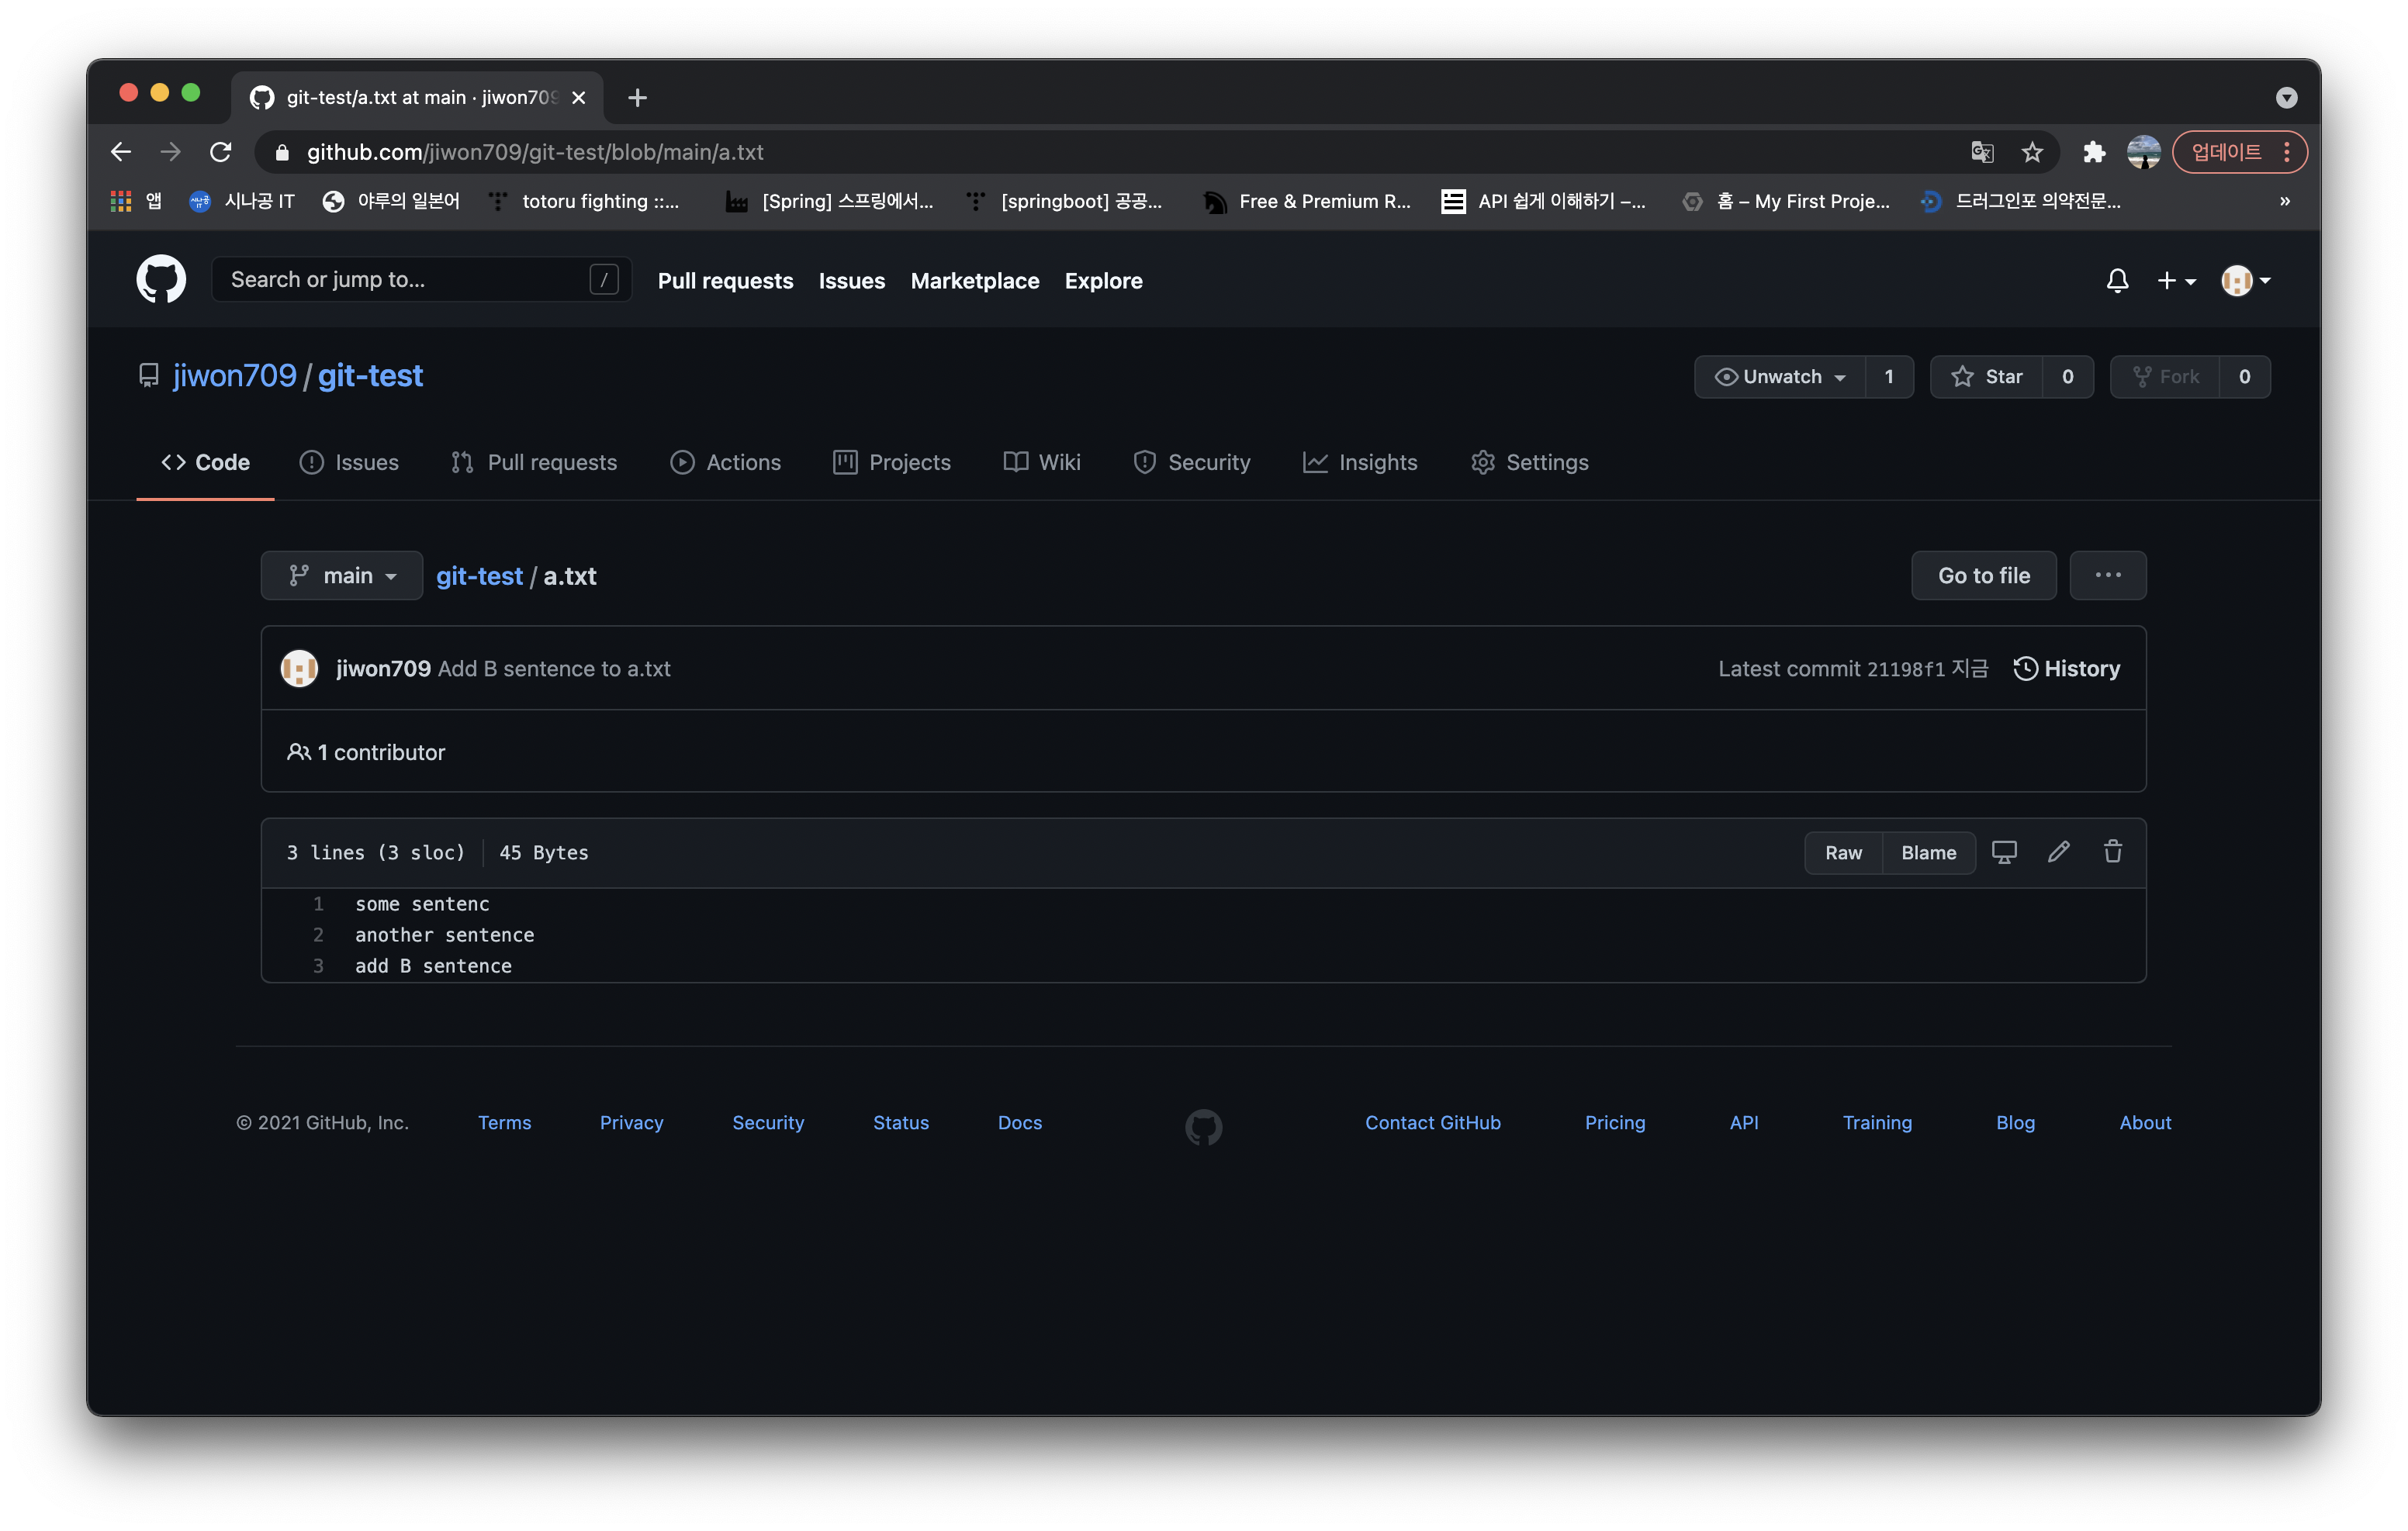Viewport: 2408px width, 1531px height.
Task: Open the three-dots file options menu
Action: [x=2107, y=576]
